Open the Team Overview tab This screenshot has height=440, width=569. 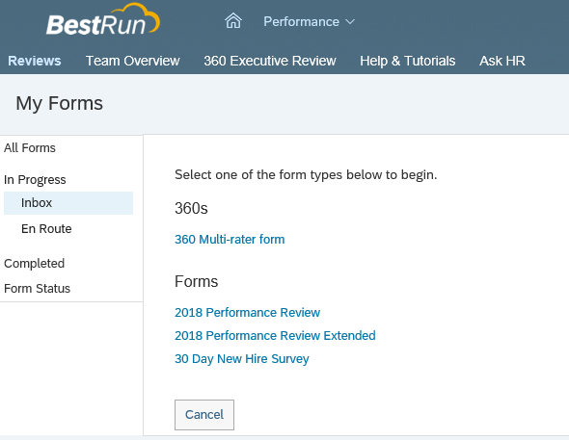(x=132, y=61)
